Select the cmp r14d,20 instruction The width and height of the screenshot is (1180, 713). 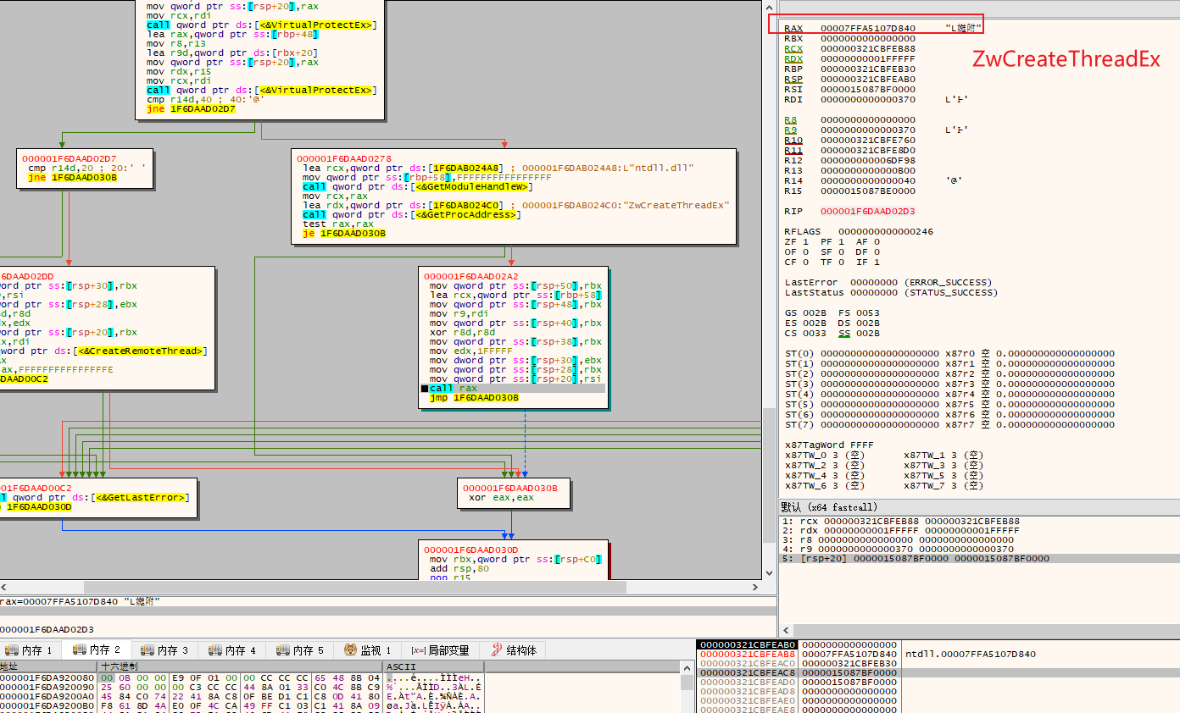click(x=87, y=168)
